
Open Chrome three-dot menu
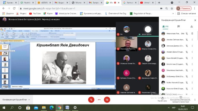pyautogui.click(x=195, y=8)
